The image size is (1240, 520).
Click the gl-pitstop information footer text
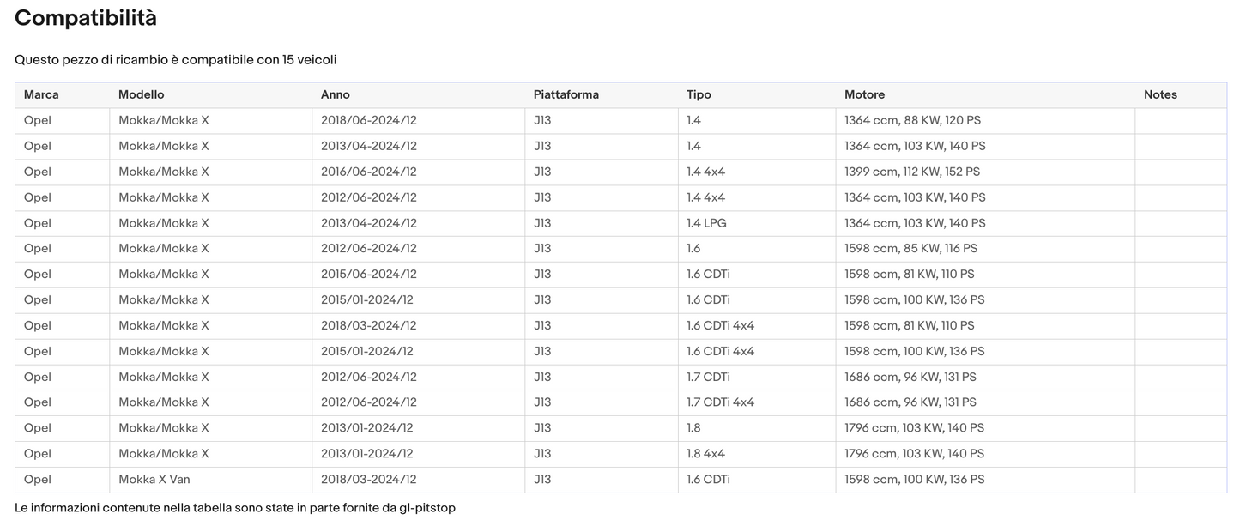click(234, 508)
